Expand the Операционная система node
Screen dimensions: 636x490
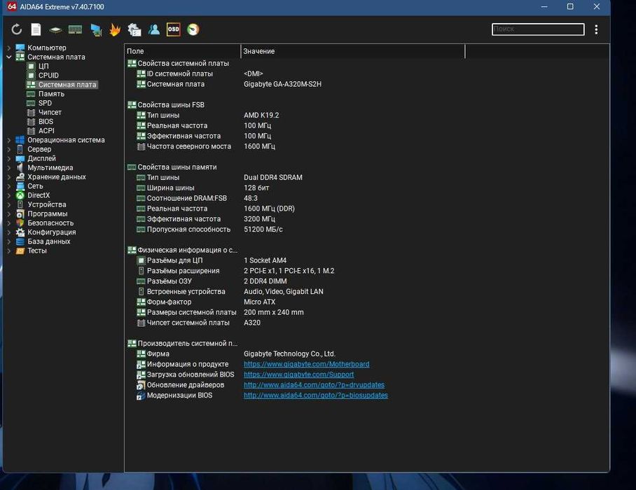[9, 140]
